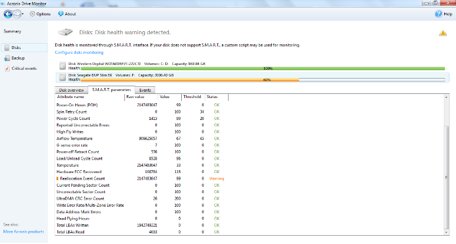Screen dimensions: 456x244
Task: Click the orange Warning status text
Action: pos(217,179)
